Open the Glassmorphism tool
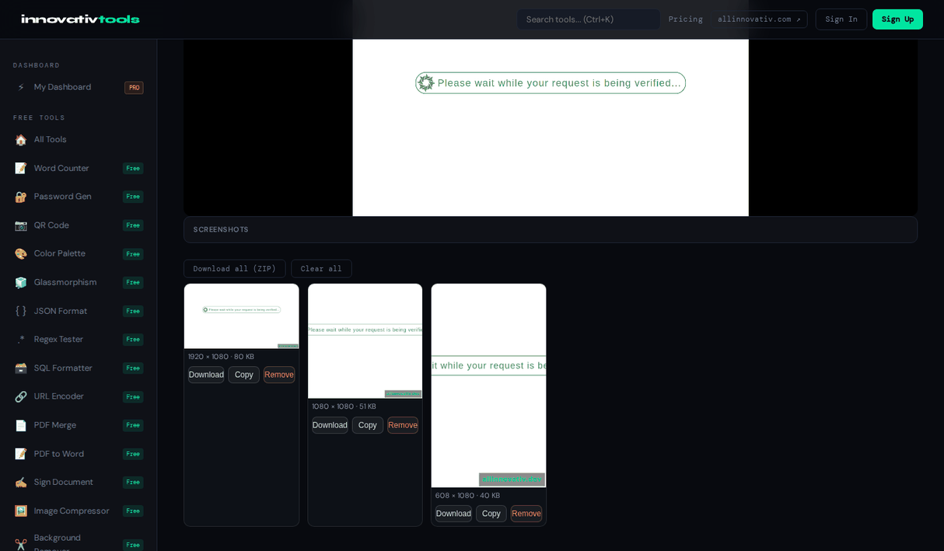Viewport: 944px width, 551px height. (79, 283)
